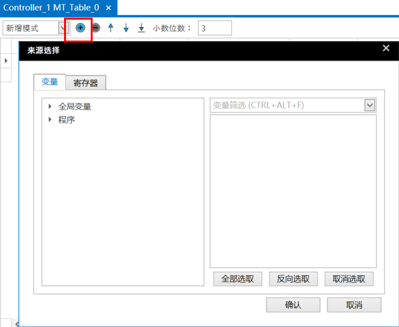Dismiss the dialog via 取消 button
This screenshot has height=327, width=399.
pyautogui.click(x=354, y=305)
